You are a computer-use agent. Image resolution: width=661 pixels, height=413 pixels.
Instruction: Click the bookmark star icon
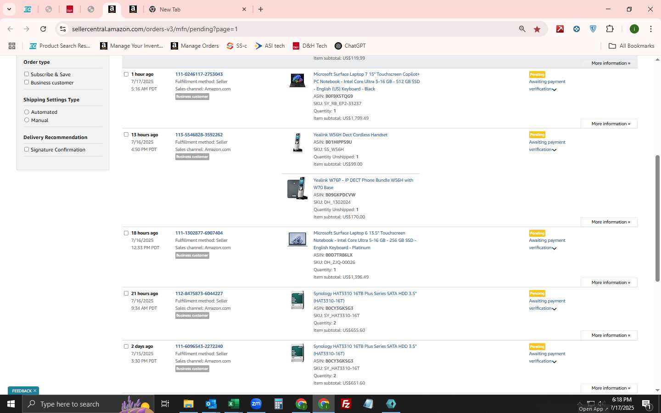[537, 29]
